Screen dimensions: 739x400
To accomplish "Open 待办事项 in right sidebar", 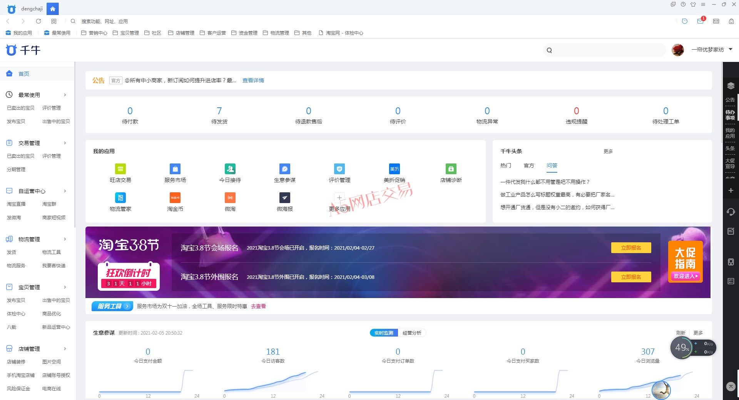I will 730,115.
